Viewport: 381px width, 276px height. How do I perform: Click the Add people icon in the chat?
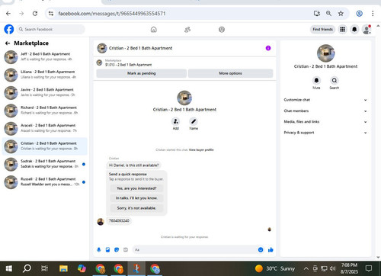(x=176, y=121)
